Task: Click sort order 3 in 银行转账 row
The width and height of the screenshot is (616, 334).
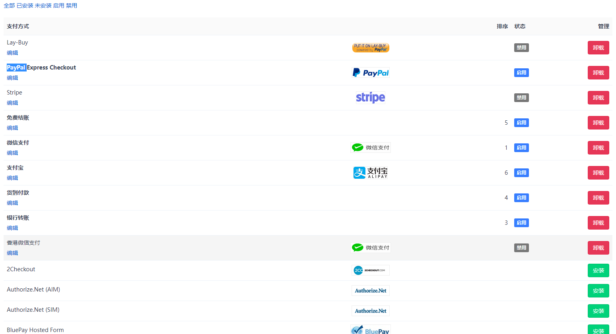Action: (506, 223)
